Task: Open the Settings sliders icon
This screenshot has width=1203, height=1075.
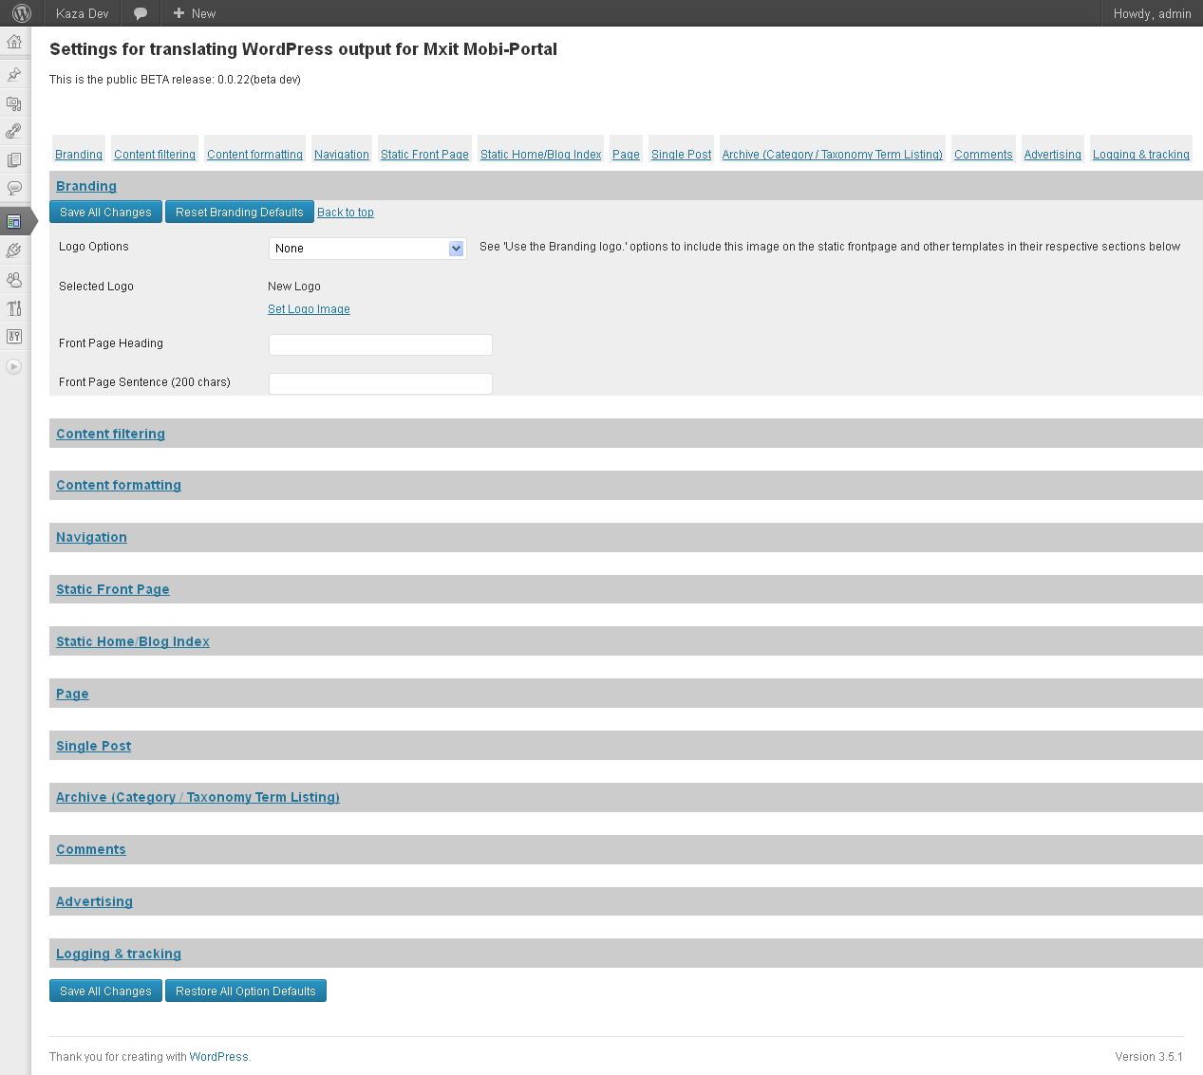Action: [x=14, y=336]
